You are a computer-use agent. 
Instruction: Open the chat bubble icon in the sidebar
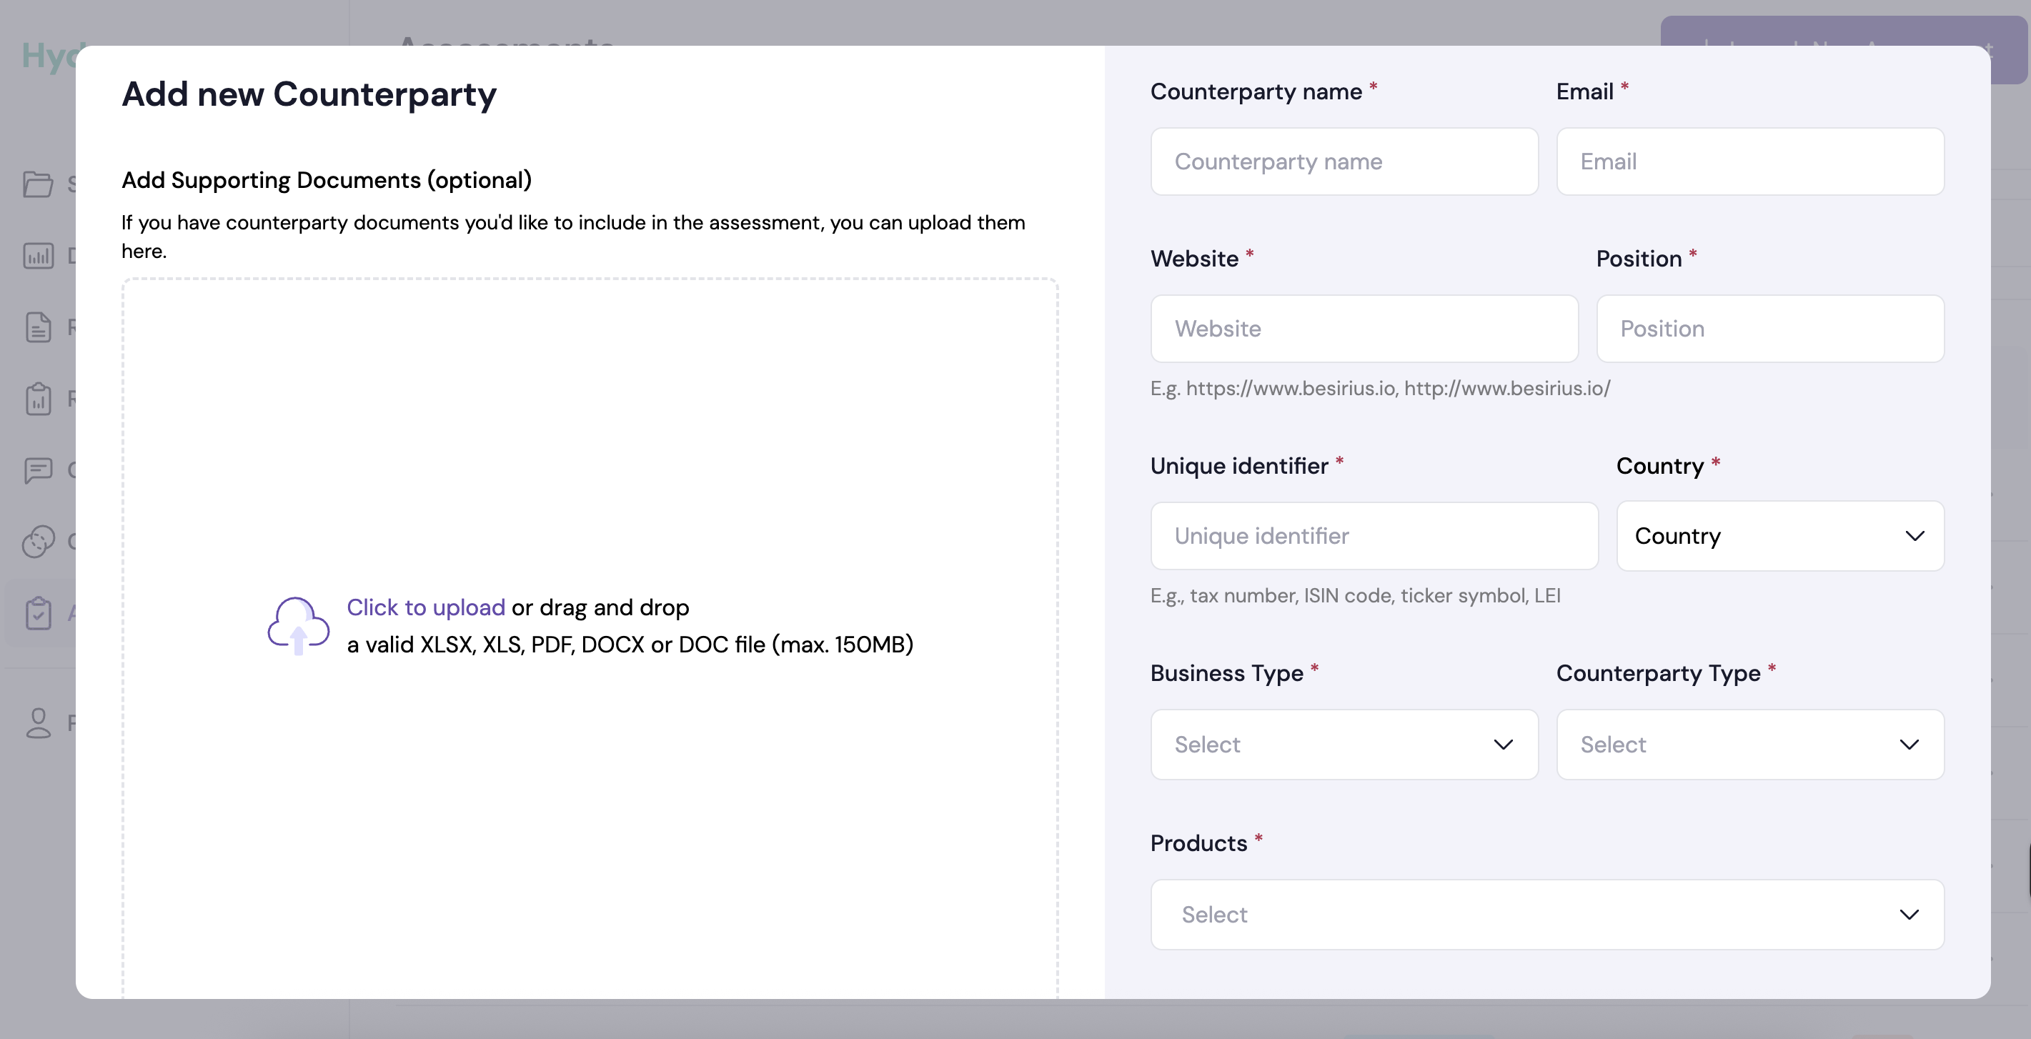pos(39,471)
